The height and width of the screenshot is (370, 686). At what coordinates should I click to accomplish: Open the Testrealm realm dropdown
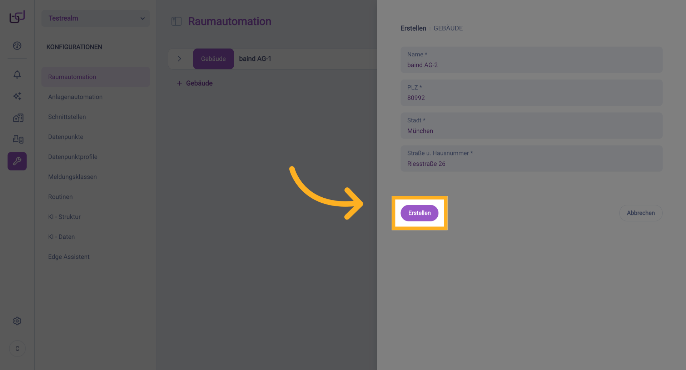(x=96, y=18)
